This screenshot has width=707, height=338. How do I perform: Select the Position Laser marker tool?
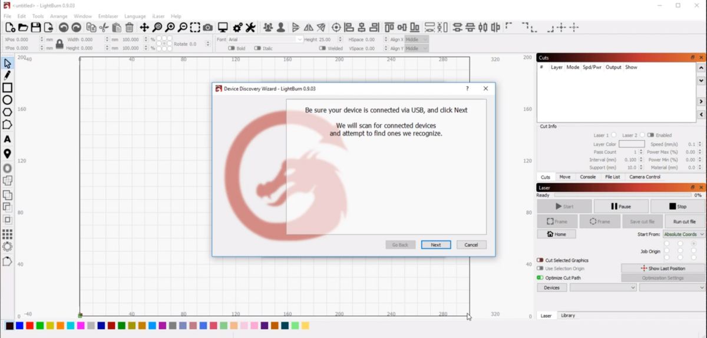point(8,154)
